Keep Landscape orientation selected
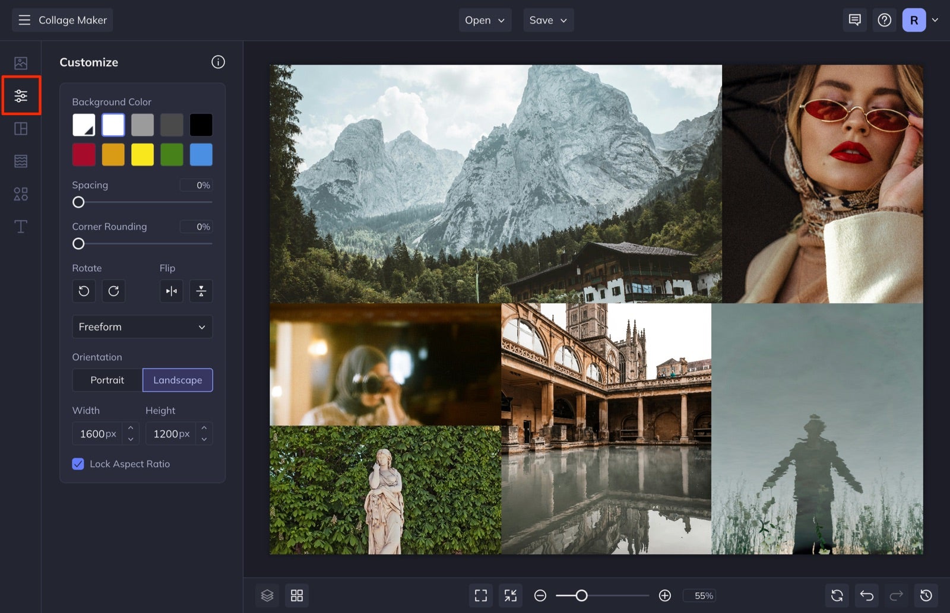This screenshot has width=950, height=613. (x=178, y=380)
